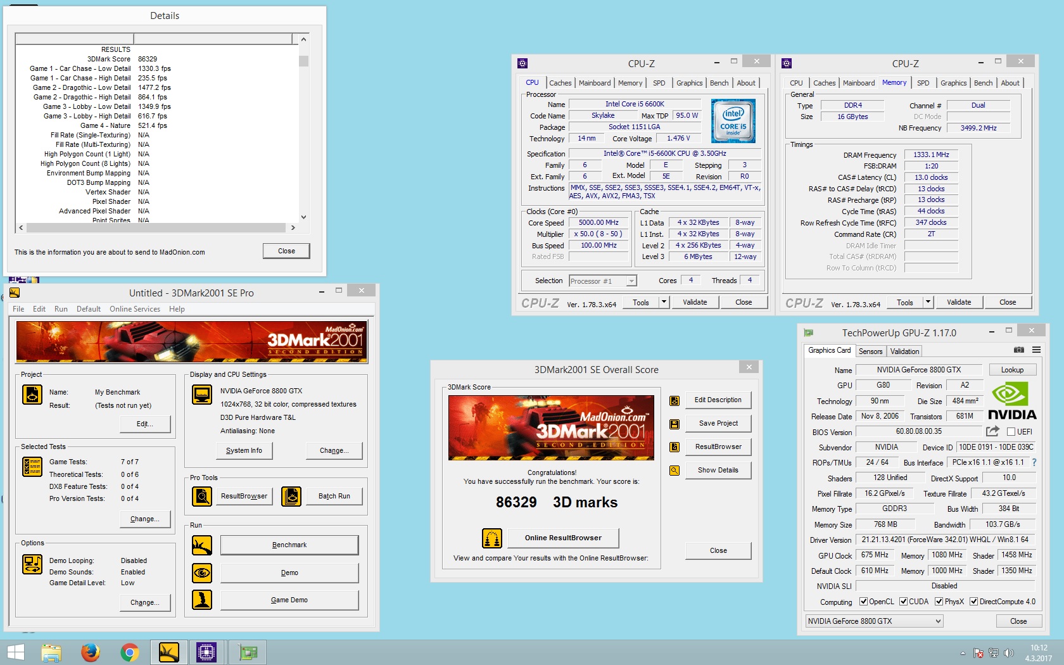This screenshot has height=665, width=1064.
Task: Click the Project icon in 3DMark2001 window
Action: [x=32, y=395]
